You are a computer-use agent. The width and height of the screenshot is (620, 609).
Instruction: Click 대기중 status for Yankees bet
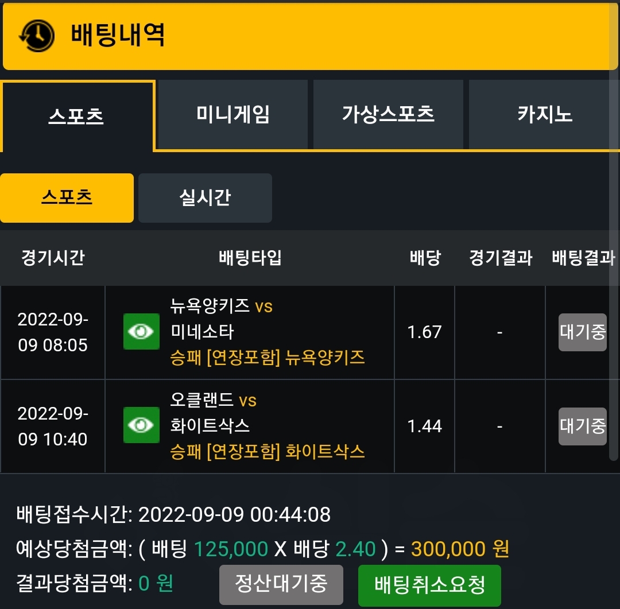tap(583, 332)
